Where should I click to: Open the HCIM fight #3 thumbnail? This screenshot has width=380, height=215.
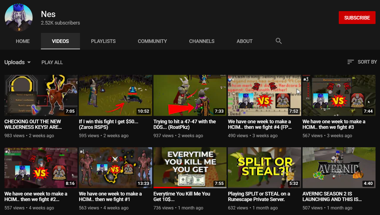coord(339,95)
